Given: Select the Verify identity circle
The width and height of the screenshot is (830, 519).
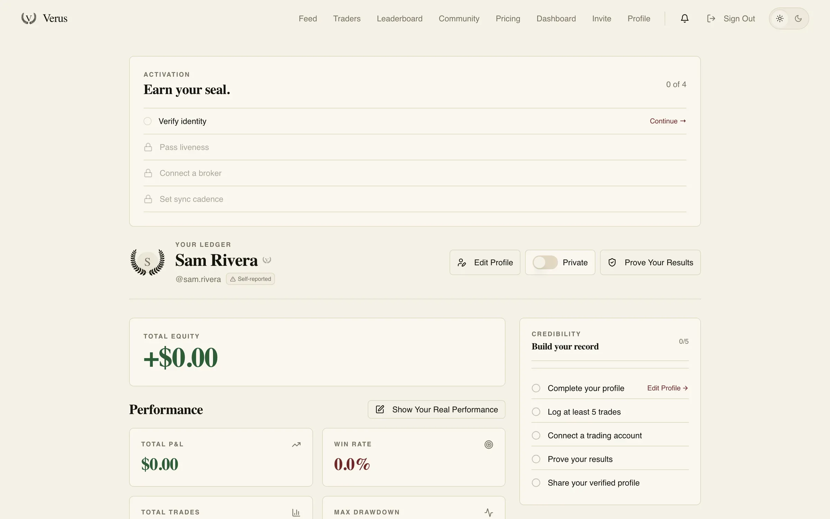Looking at the screenshot, I should pos(148,121).
